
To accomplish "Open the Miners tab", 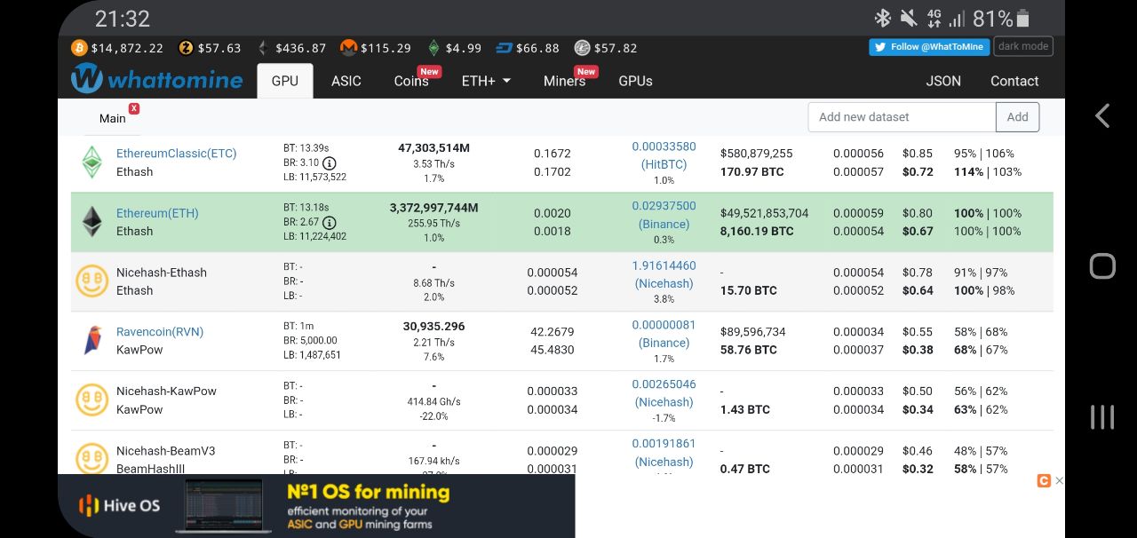I will pos(565,81).
